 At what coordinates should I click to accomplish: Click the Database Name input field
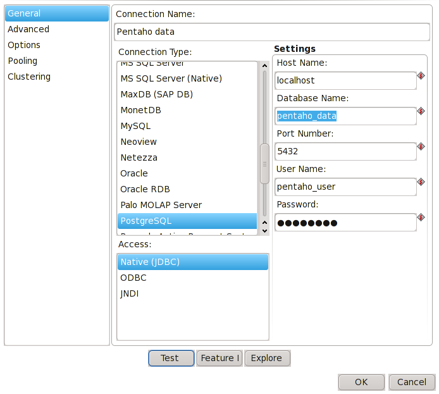(x=345, y=116)
